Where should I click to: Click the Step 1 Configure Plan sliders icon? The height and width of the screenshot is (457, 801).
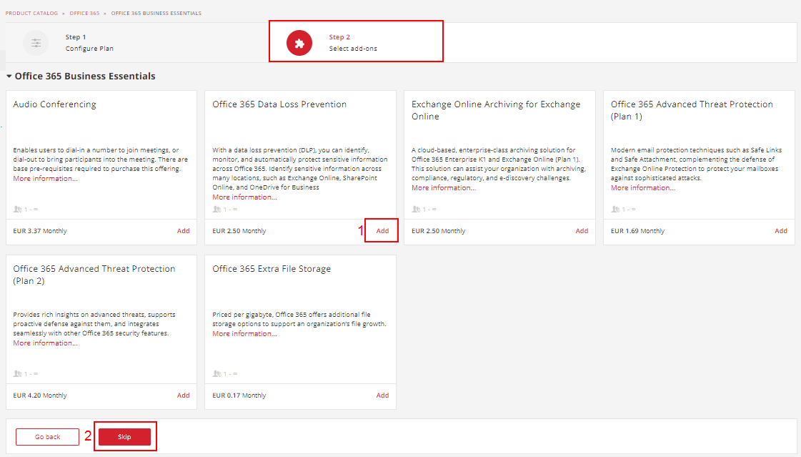pyautogui.click(x=36, y=43)
